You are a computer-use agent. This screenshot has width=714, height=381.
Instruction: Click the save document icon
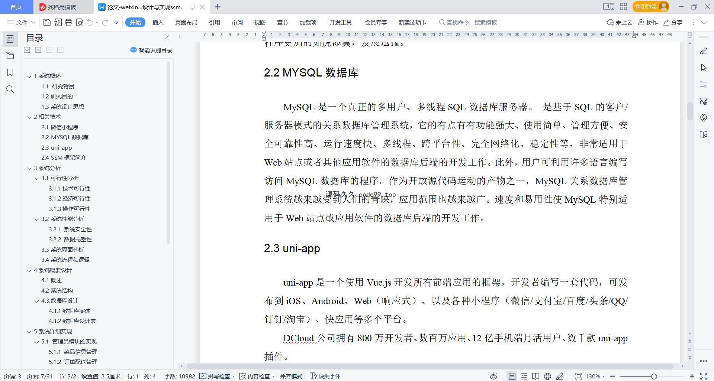47,23
